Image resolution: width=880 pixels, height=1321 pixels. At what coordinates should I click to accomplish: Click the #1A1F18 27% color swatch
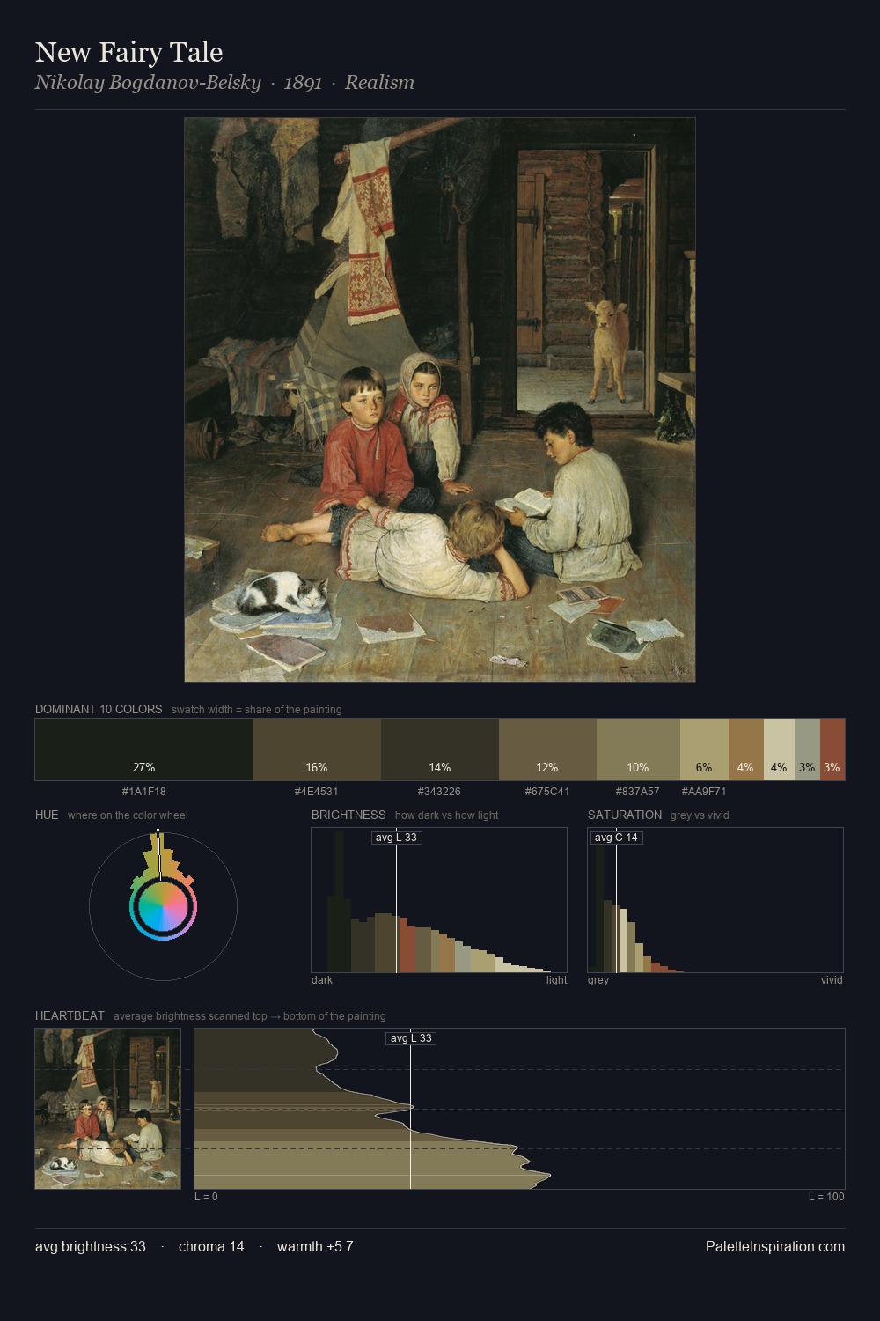click(144, 749)
